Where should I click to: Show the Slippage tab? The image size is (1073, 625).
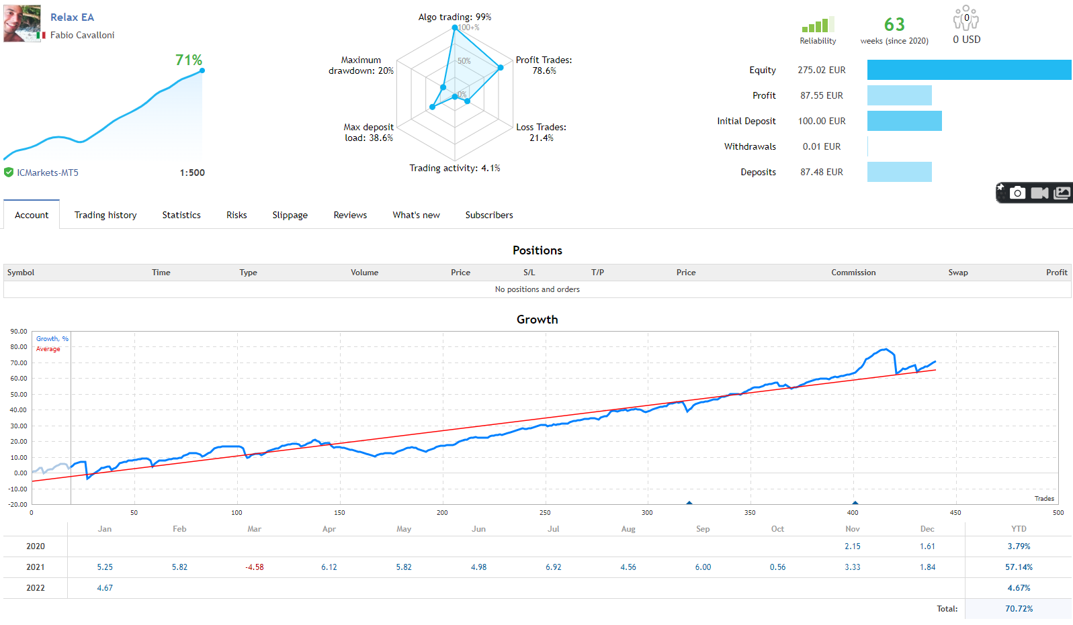coord(290,215)
